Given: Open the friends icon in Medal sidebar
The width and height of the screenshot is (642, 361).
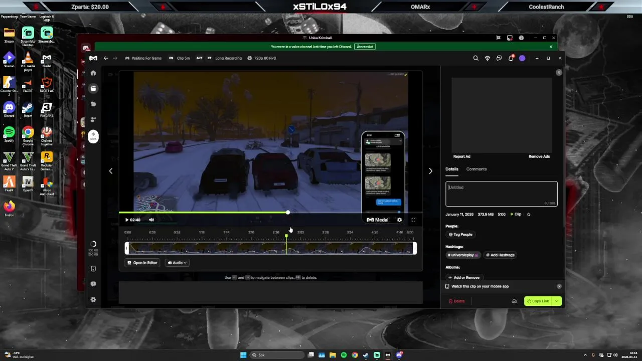Looking at the screenshot, I should [93, 119].
